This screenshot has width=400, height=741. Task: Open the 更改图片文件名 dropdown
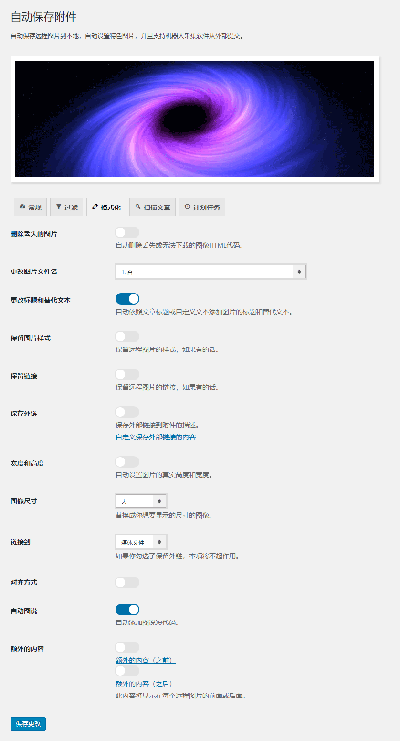211,272
